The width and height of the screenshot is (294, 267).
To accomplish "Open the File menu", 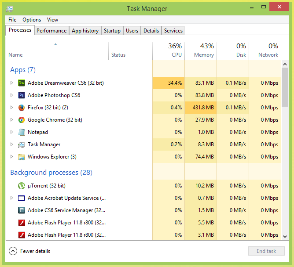I will click(x=12, y=20).
